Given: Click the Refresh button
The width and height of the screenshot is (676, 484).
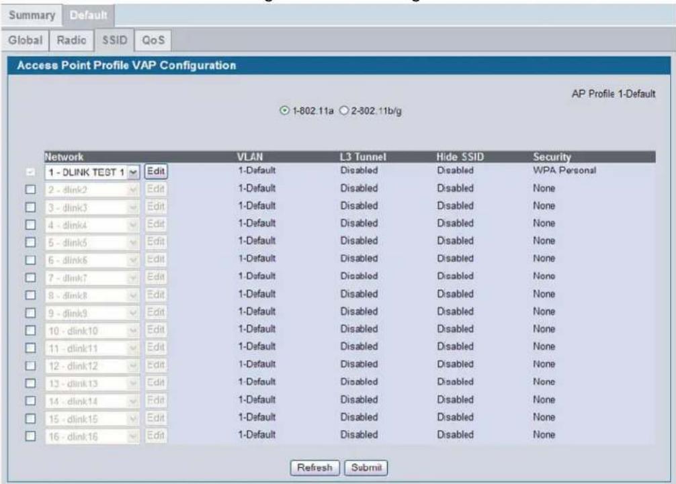Looking at the screenshot, I should click(x=314, y=468).
